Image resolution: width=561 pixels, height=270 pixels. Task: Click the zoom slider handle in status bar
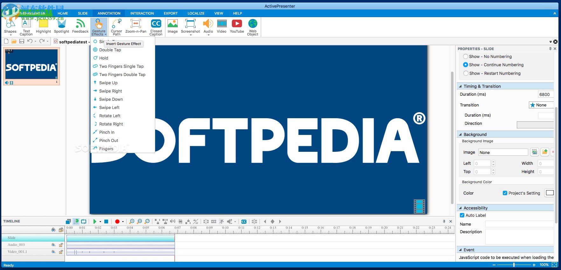point(514,265)
